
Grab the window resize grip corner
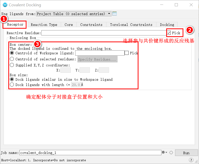(x=196, y=161)
